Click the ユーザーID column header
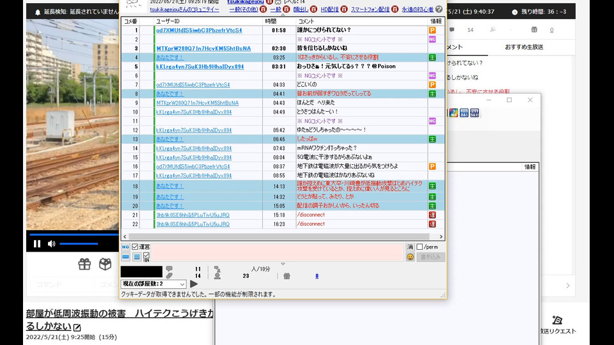614x345 pixels. 168,21
